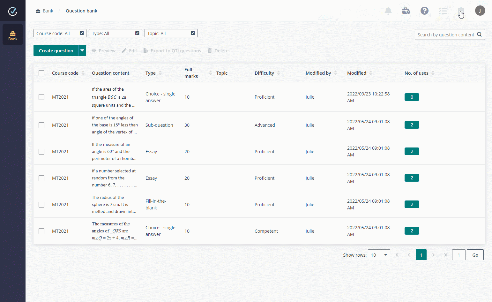Click the search magnifier icon
Image resolution: width=492 pixels, height=302 pixels.
click(x=479, y=34)
